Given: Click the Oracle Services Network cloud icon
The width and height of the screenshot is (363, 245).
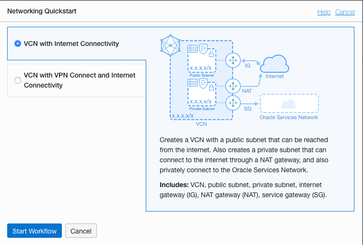Looking at the screenshot, I should click(x=288, y=104).
